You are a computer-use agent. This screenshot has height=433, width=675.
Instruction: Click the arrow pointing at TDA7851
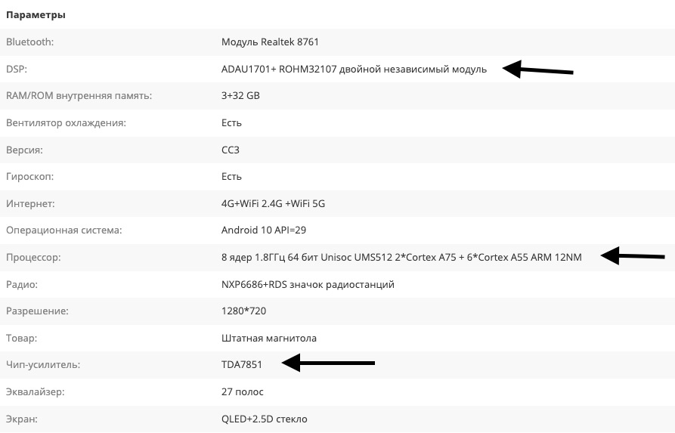329,363
